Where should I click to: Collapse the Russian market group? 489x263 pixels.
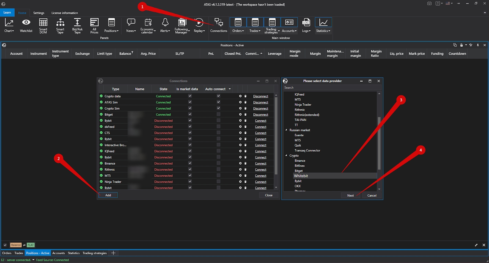286,130
